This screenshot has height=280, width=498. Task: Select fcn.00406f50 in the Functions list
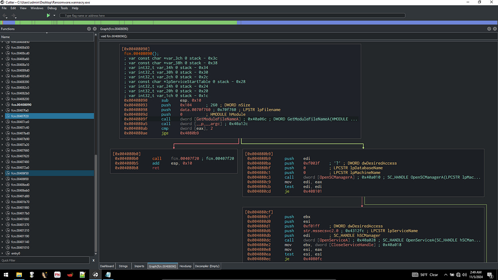pos(20,173)
